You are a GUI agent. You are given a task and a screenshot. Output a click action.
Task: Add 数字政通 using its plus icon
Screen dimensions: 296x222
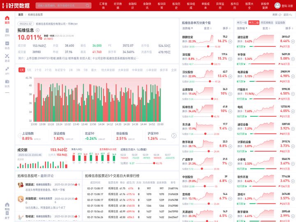pyautogui.click(x=230, y=146)
